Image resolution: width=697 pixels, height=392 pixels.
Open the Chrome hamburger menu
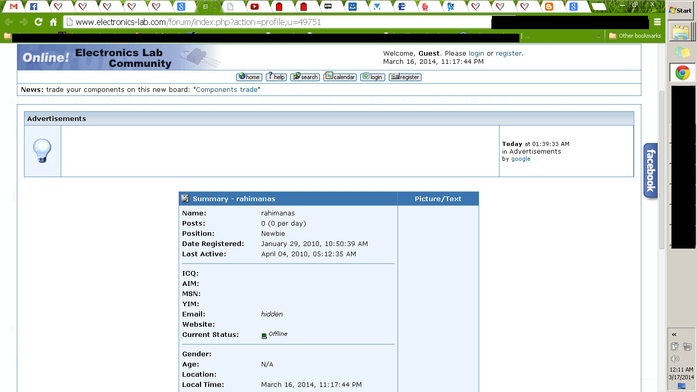tap(657, 22)
